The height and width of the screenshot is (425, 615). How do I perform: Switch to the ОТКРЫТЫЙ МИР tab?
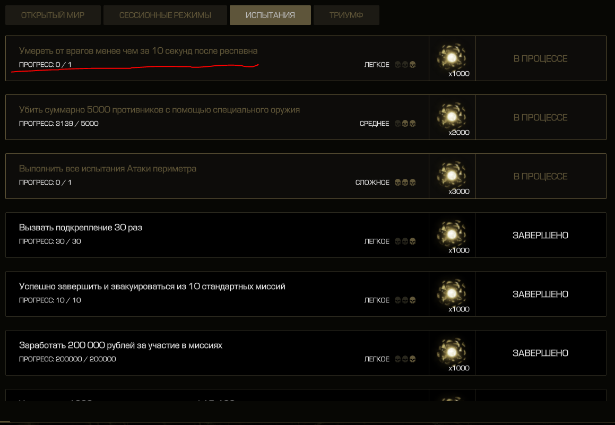53,15
